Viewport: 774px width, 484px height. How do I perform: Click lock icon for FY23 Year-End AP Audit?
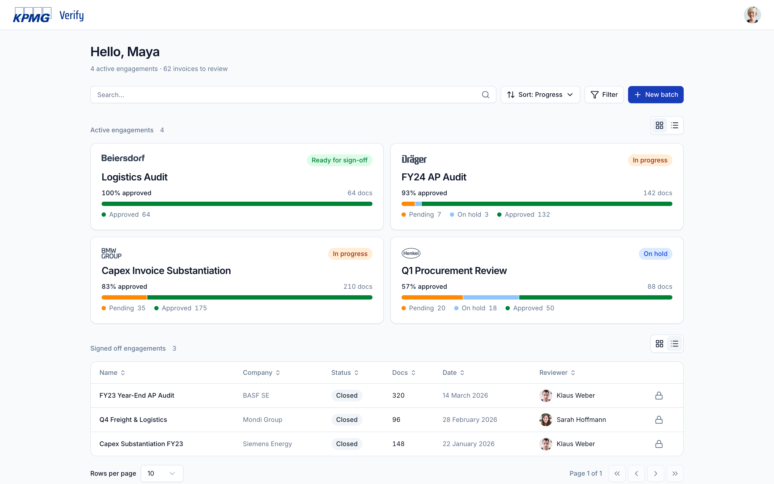pos(658,395)
